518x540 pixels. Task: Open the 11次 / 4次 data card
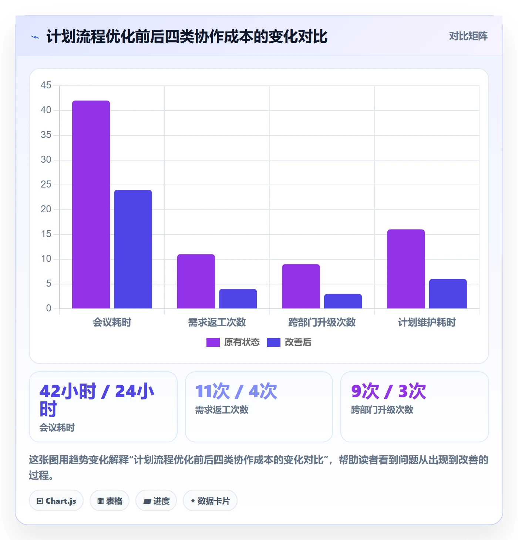[x=259, y=407]
